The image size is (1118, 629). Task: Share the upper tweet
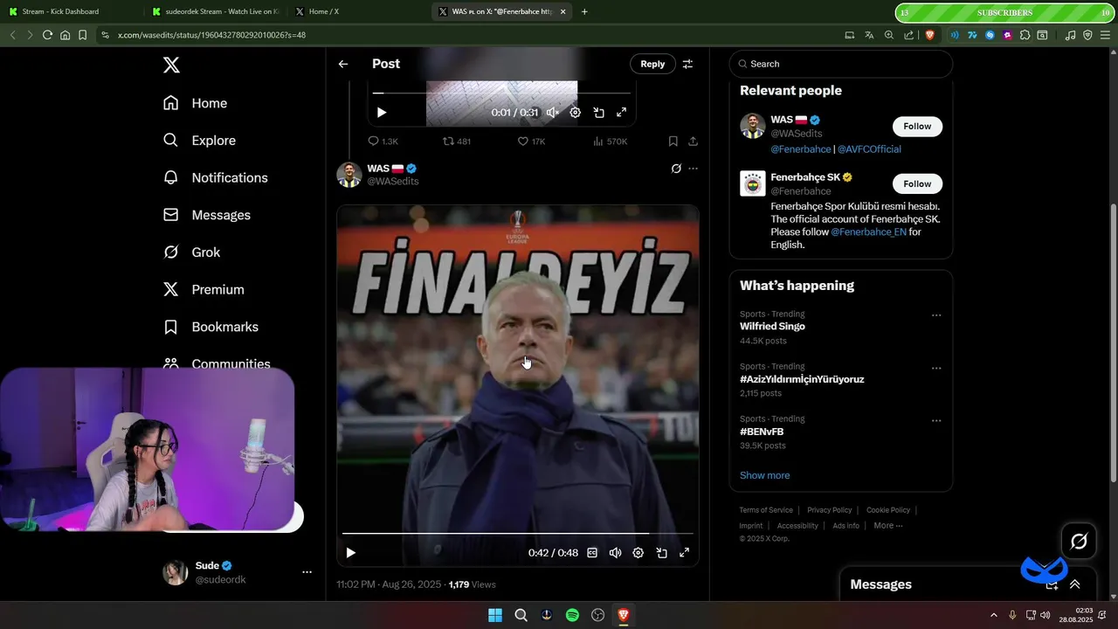(x=693, y=142)
